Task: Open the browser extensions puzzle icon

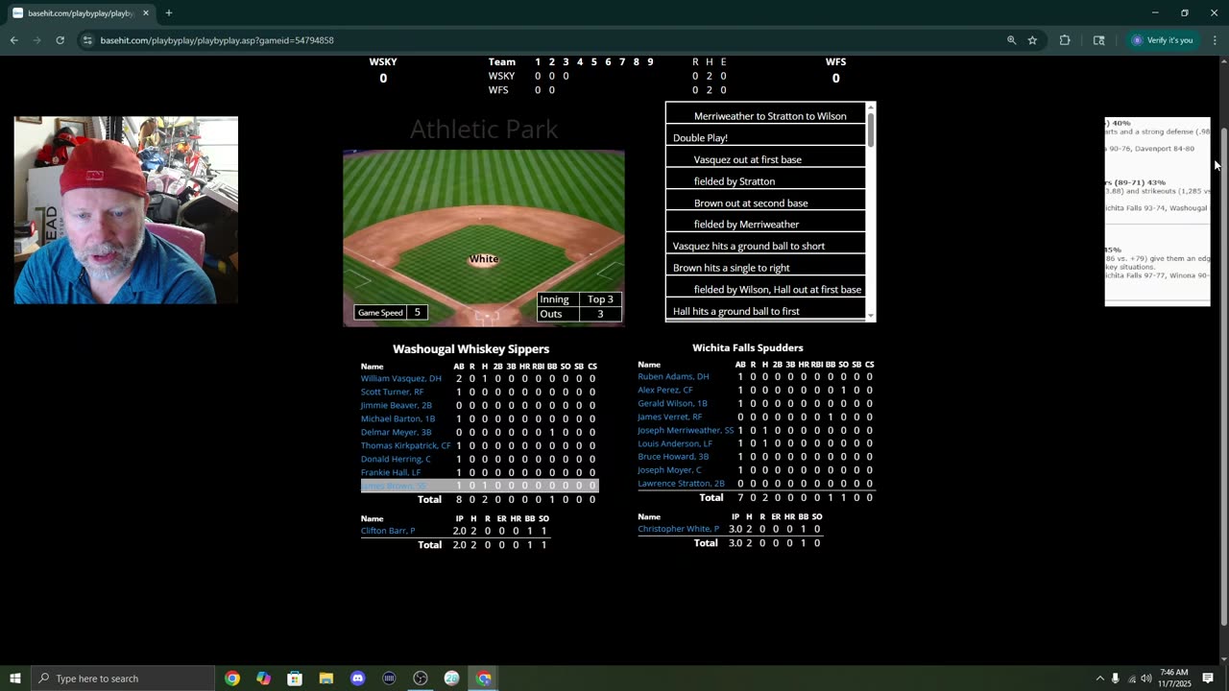Action: 1065,40
